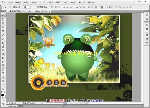The image size is (150, 108).
Task: Open the 文件(F) File menu
Action: point(10,2)
